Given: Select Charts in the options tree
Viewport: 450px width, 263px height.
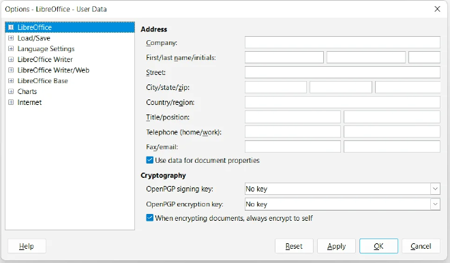Looking at the screenshot, I should point(27,91).
